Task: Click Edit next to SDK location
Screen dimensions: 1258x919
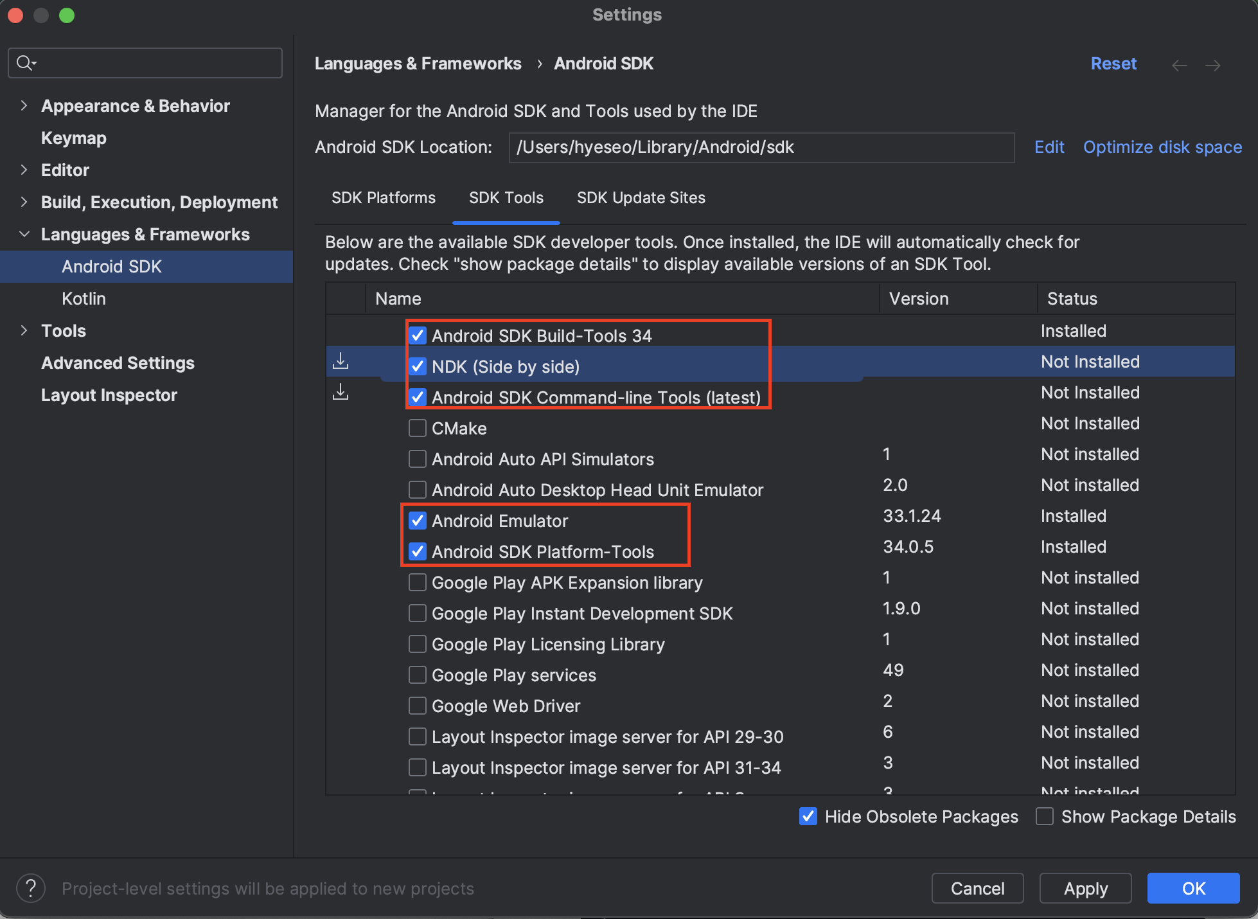Action: coord(1049,147)
